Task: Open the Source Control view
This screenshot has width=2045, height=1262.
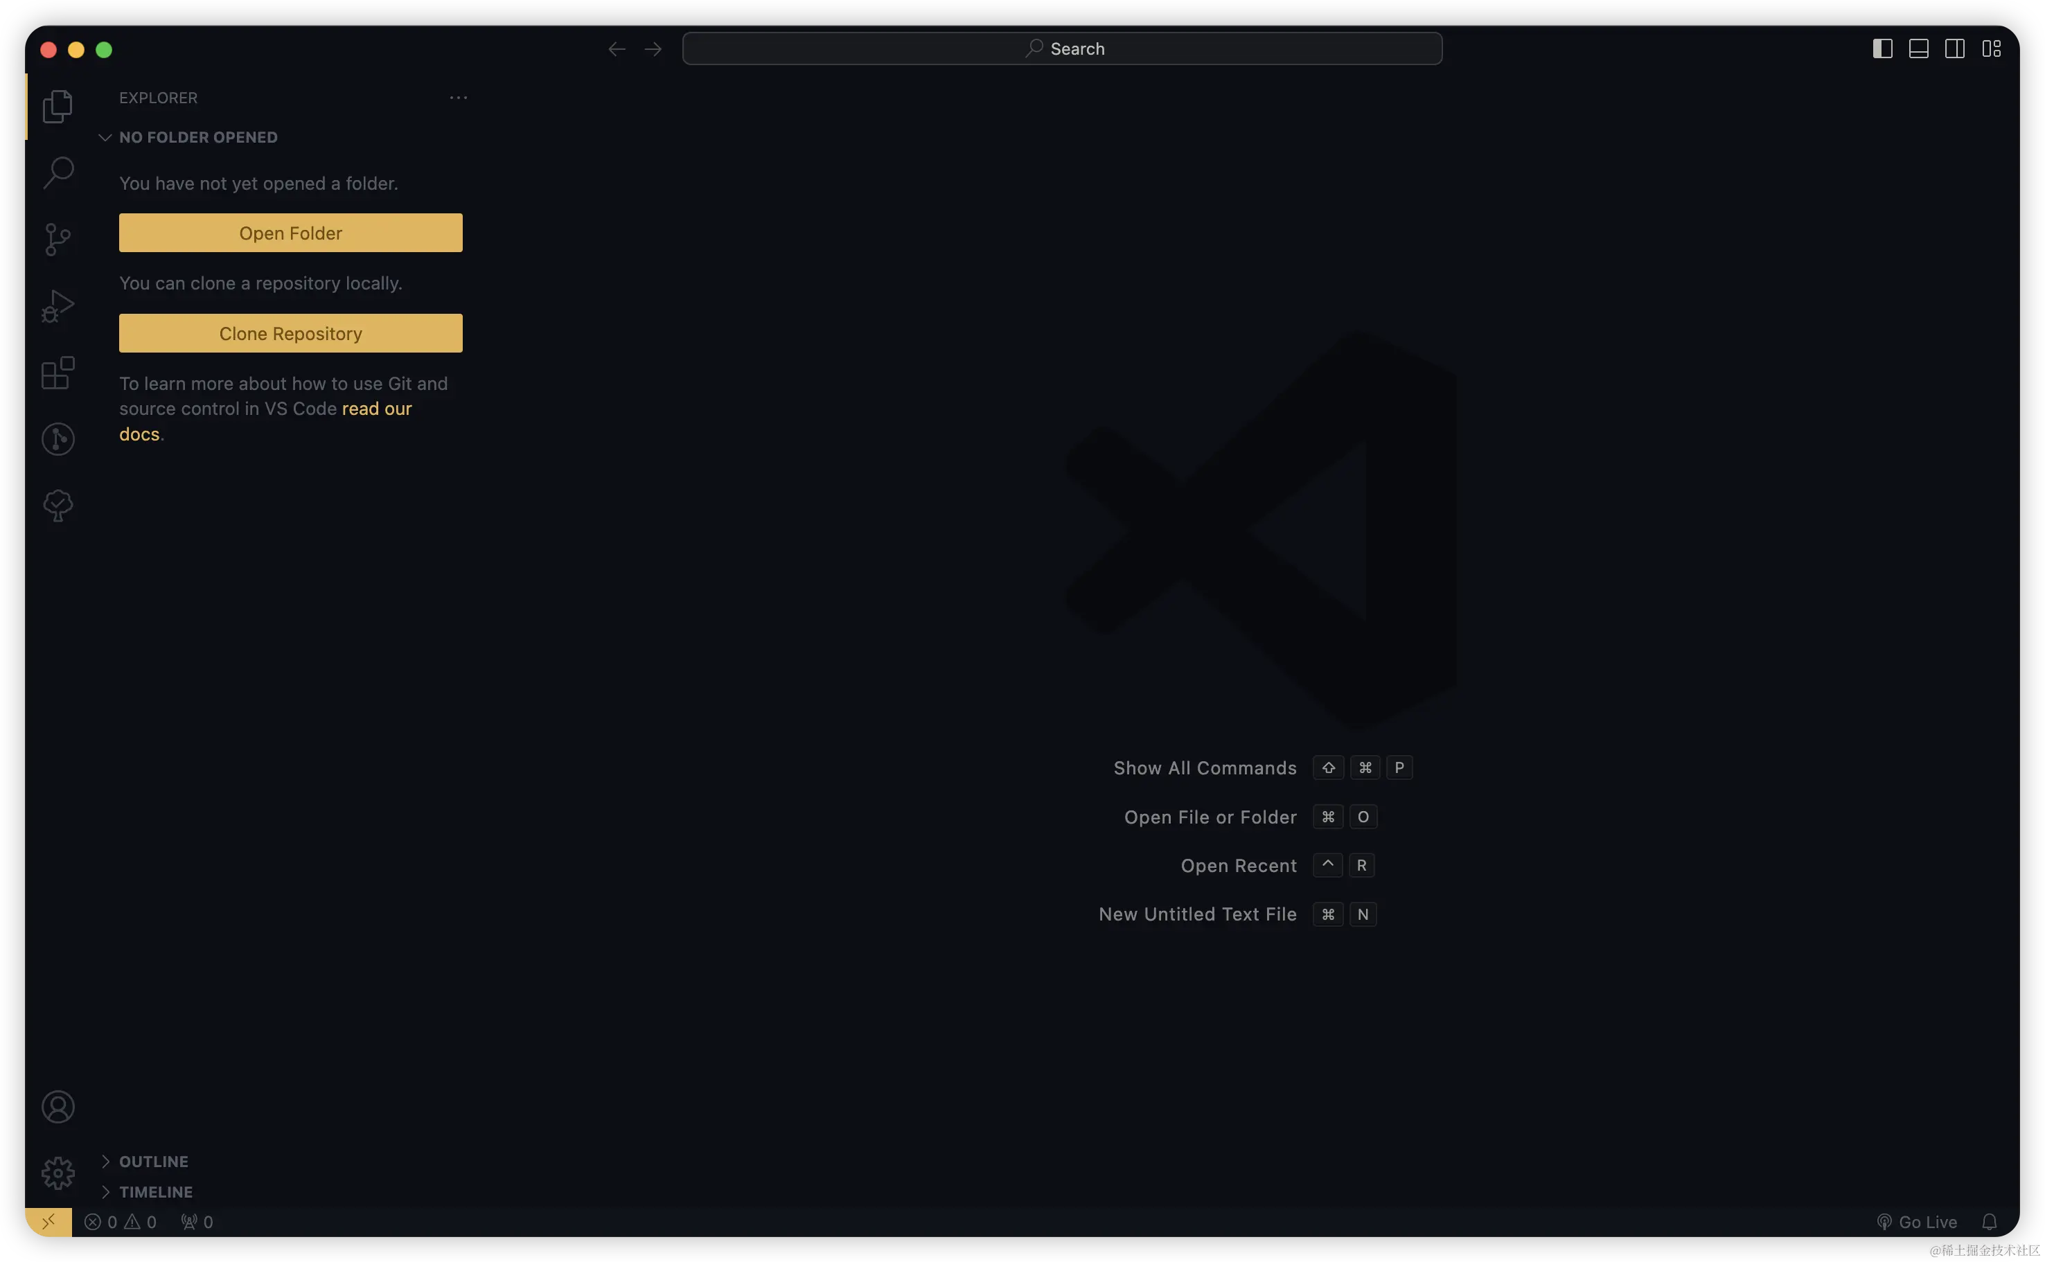Action: (x=57, y=240)
